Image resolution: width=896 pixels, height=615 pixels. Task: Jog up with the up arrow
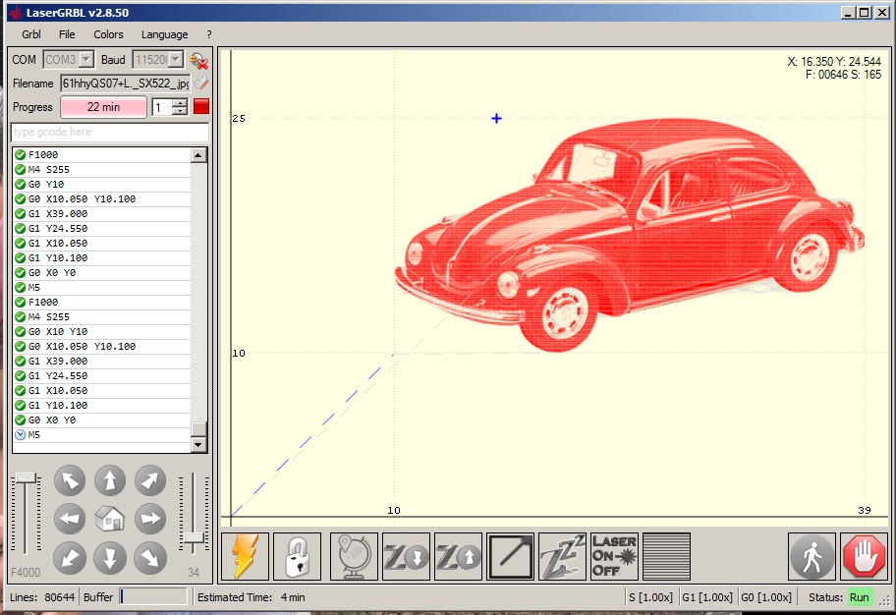[110, 480]
